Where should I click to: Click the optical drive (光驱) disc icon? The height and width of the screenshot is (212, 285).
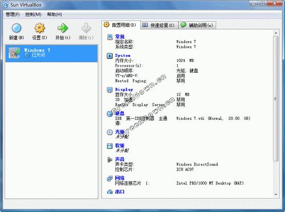pyautogui.click(x=110, y=132)
